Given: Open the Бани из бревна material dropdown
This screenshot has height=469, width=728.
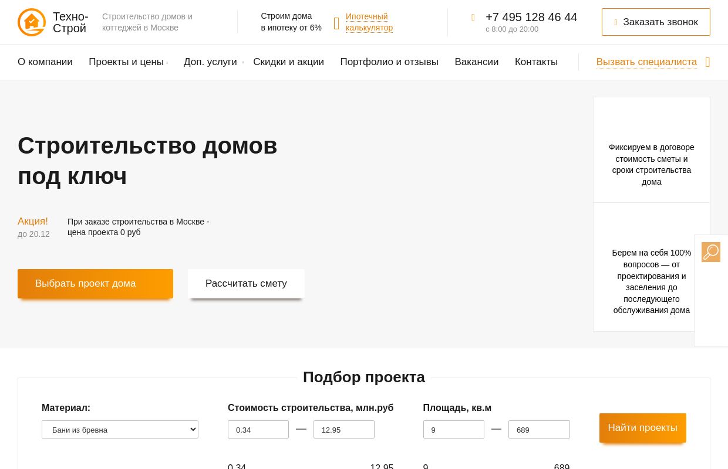Looking at the screenshot, I should tap(120, 429).
